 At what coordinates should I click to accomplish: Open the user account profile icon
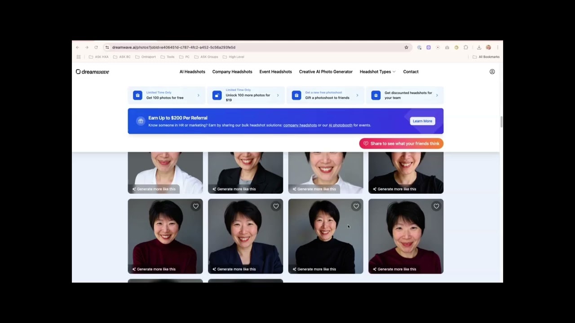click(x=492, y=72)
